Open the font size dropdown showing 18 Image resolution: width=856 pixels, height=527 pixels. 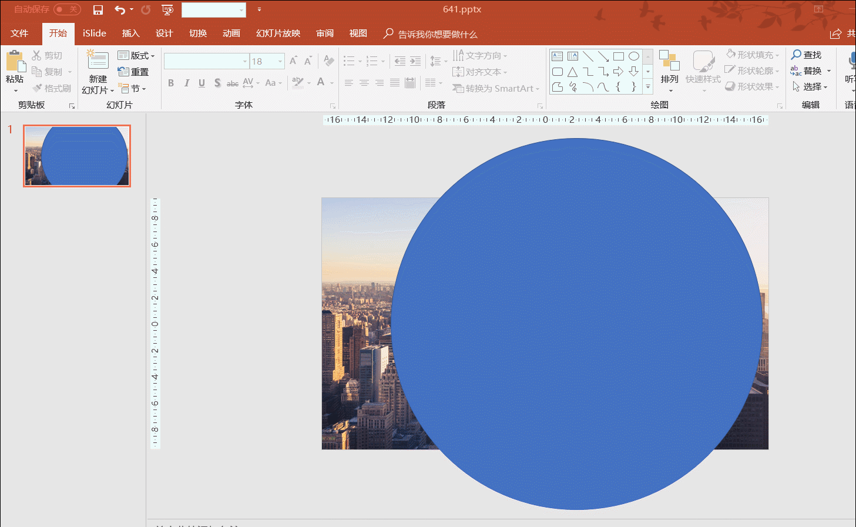(x=280, y=61)
